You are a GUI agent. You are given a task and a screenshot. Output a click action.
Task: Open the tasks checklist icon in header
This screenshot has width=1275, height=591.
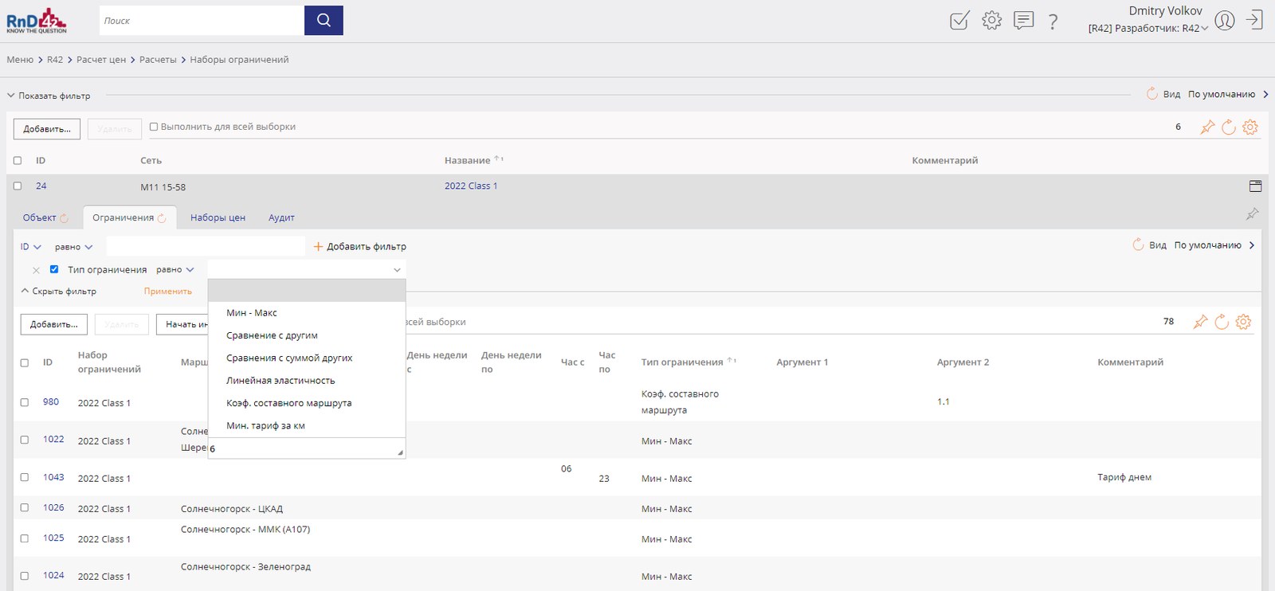tap(959, 21)
